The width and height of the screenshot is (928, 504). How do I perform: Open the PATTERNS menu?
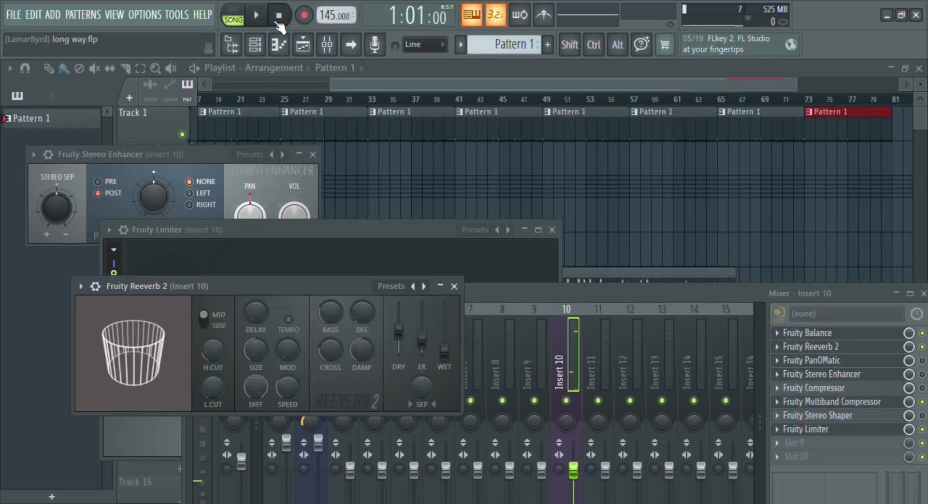click(83, 15)
